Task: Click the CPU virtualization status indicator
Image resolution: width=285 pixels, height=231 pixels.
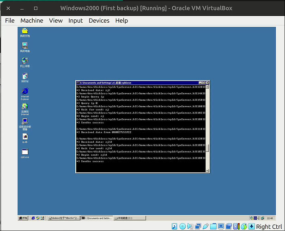Action: click(236, 226)
